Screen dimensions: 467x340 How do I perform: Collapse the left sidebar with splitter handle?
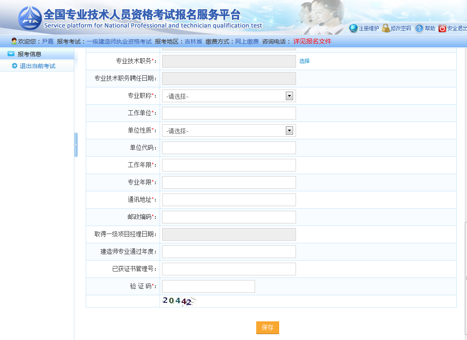click(x=76, y=145)
